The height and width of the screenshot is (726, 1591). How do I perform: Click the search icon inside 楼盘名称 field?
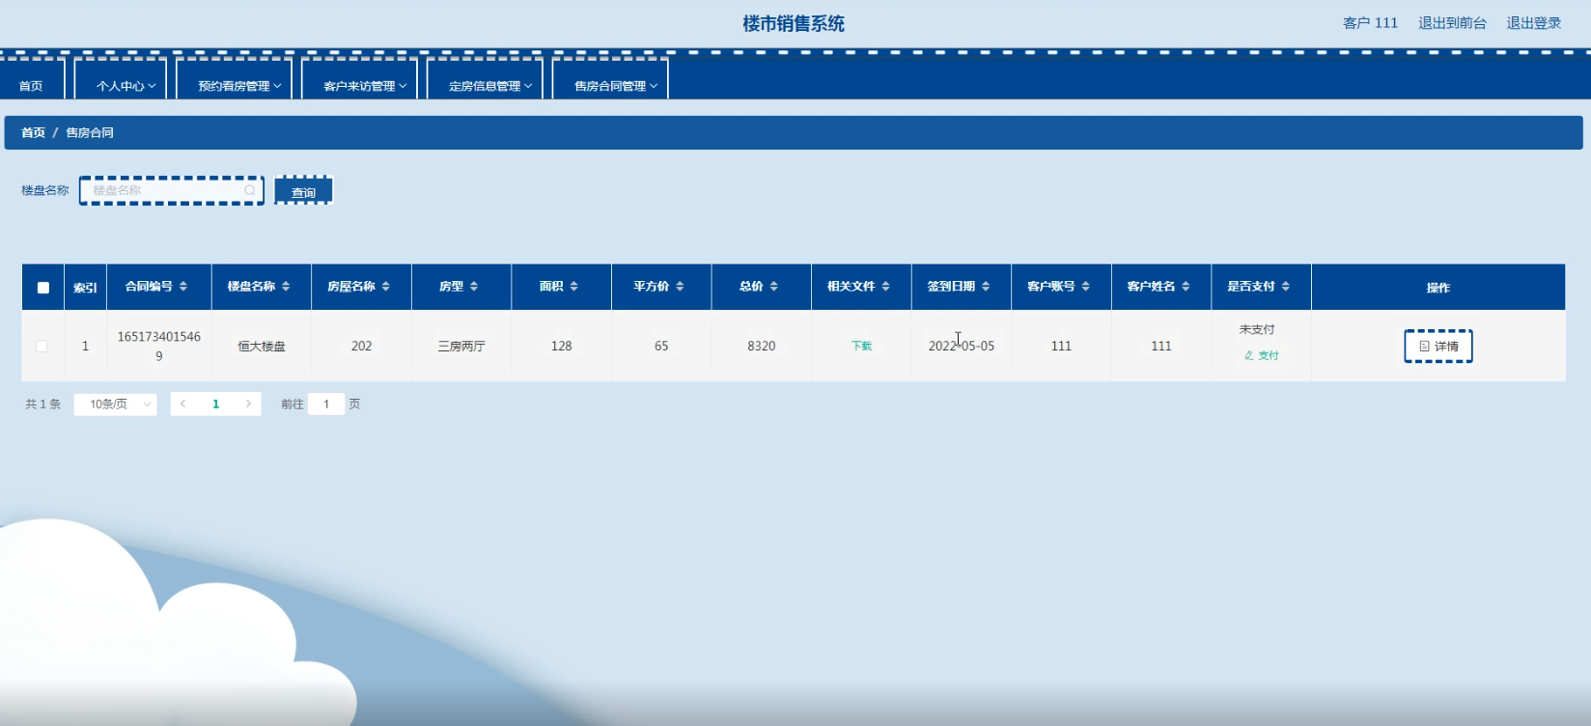250,190
